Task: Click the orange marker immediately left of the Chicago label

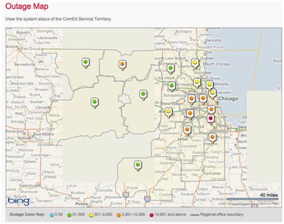Action: click(x=203, y=99)
